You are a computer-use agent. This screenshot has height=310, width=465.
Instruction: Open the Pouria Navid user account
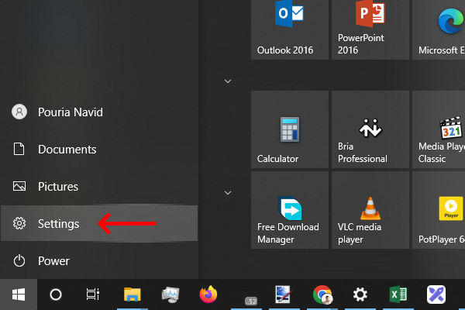[70, 112]
